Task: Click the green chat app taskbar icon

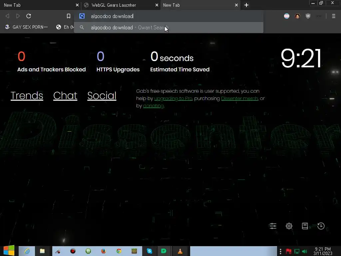Action: (164, 251)
